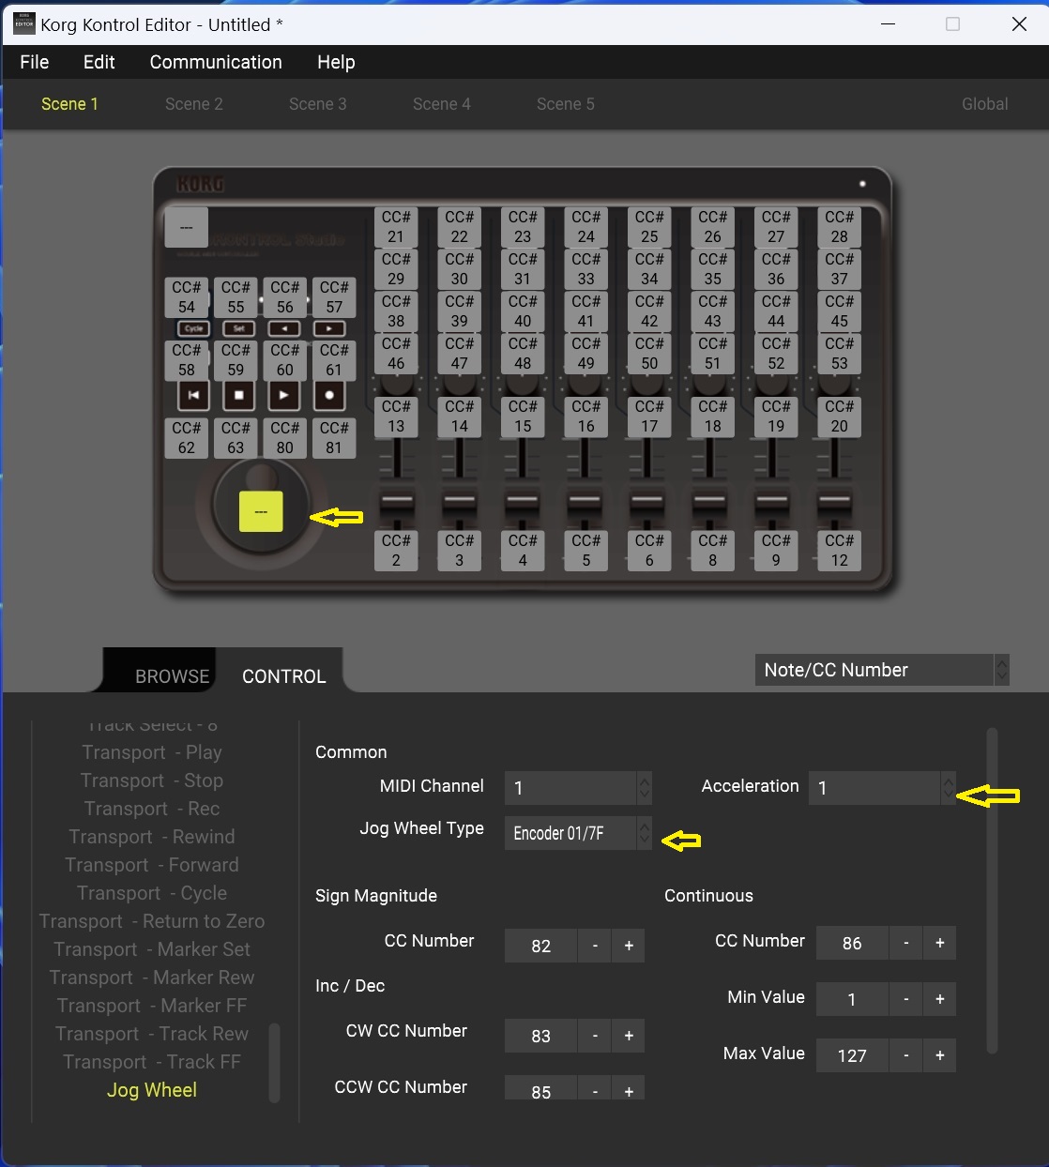Select 'Transport - Return to Zero' list item

[x=152, y=921]
